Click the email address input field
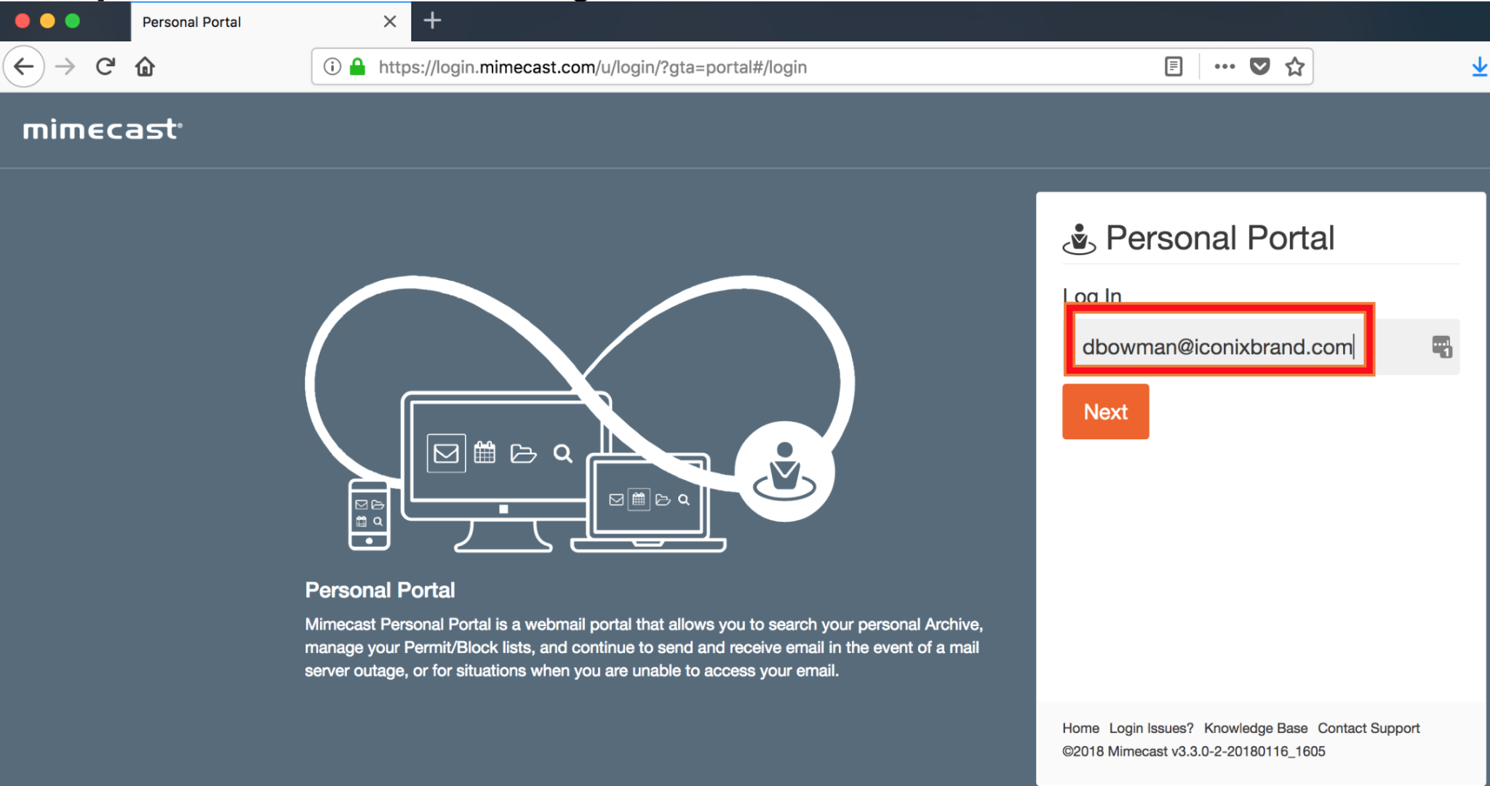This screenshot has height=786, width=1490. (1218, 347)
